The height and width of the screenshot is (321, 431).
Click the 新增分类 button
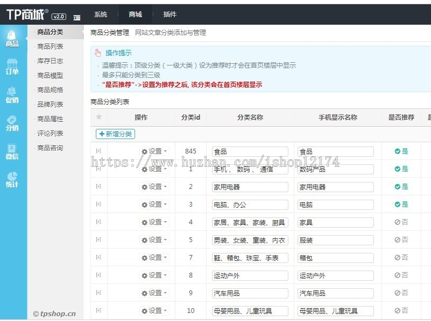point(116,134)
